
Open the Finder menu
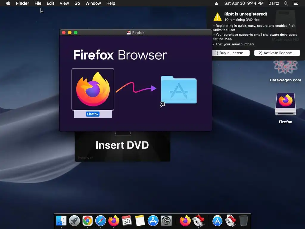pyautogui.click(x=23, y=3)
